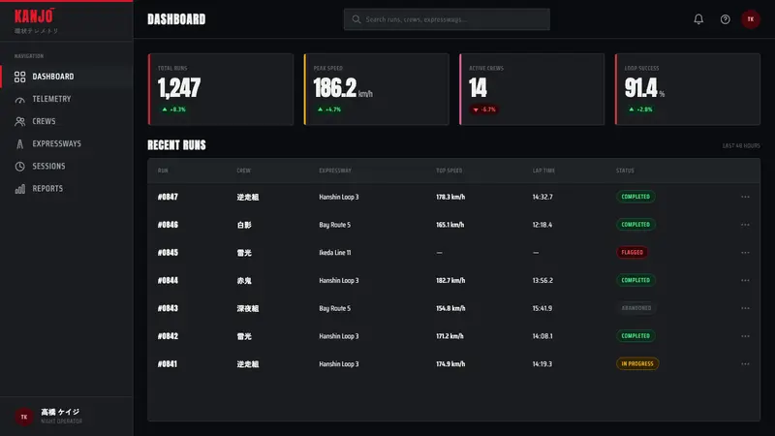
Task: Click the 15:41.9 lap time value
Action: (x=542, y=308)
